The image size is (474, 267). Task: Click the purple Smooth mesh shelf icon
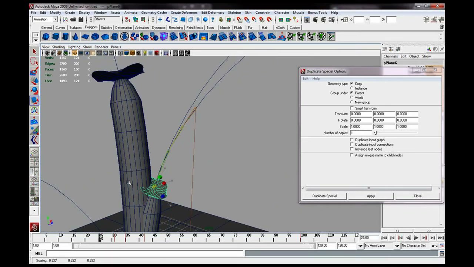pos(164,36)
